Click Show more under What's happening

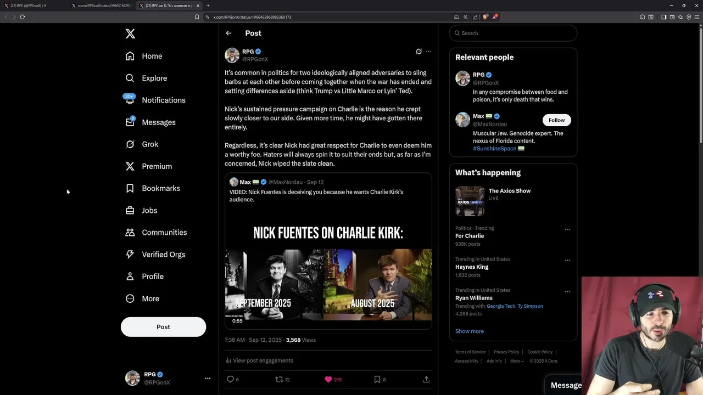[x=470, y=331]
